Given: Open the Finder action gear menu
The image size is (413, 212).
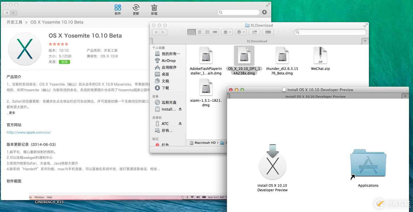Looking at the screenshot, I should 241,32.
